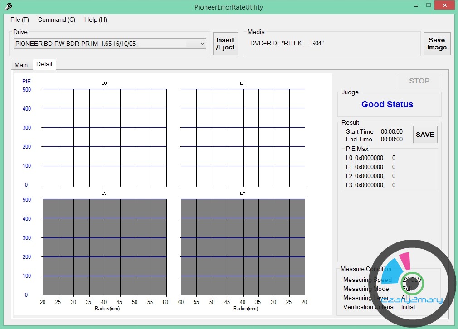
Task: Click inside the L1 PIE graph
Action: pyautogui.click(x=243, y=137)
